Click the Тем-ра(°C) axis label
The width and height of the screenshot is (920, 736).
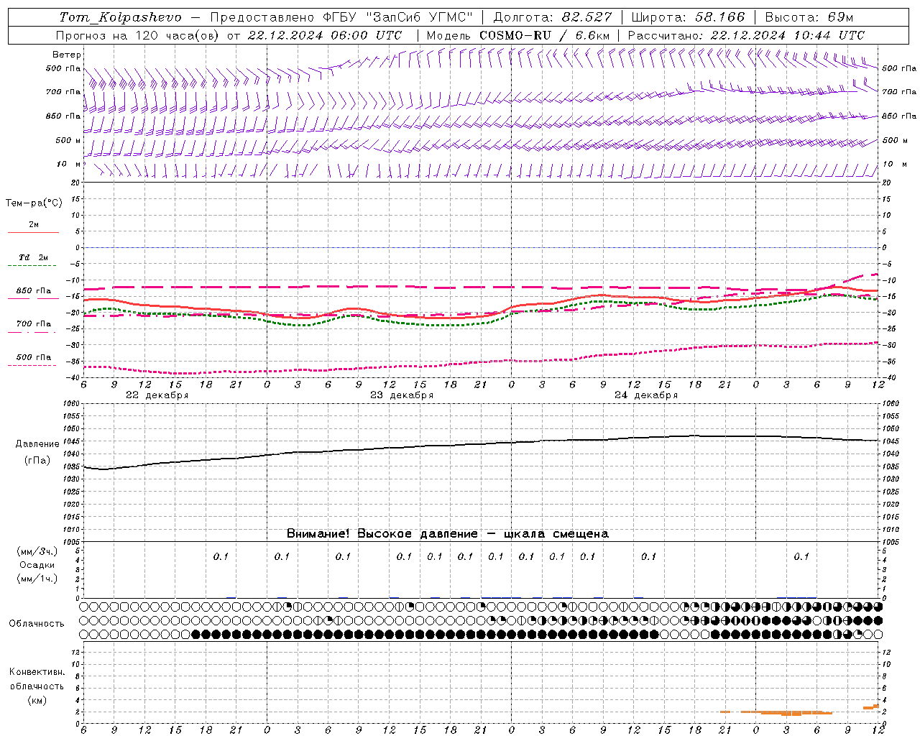34,203
